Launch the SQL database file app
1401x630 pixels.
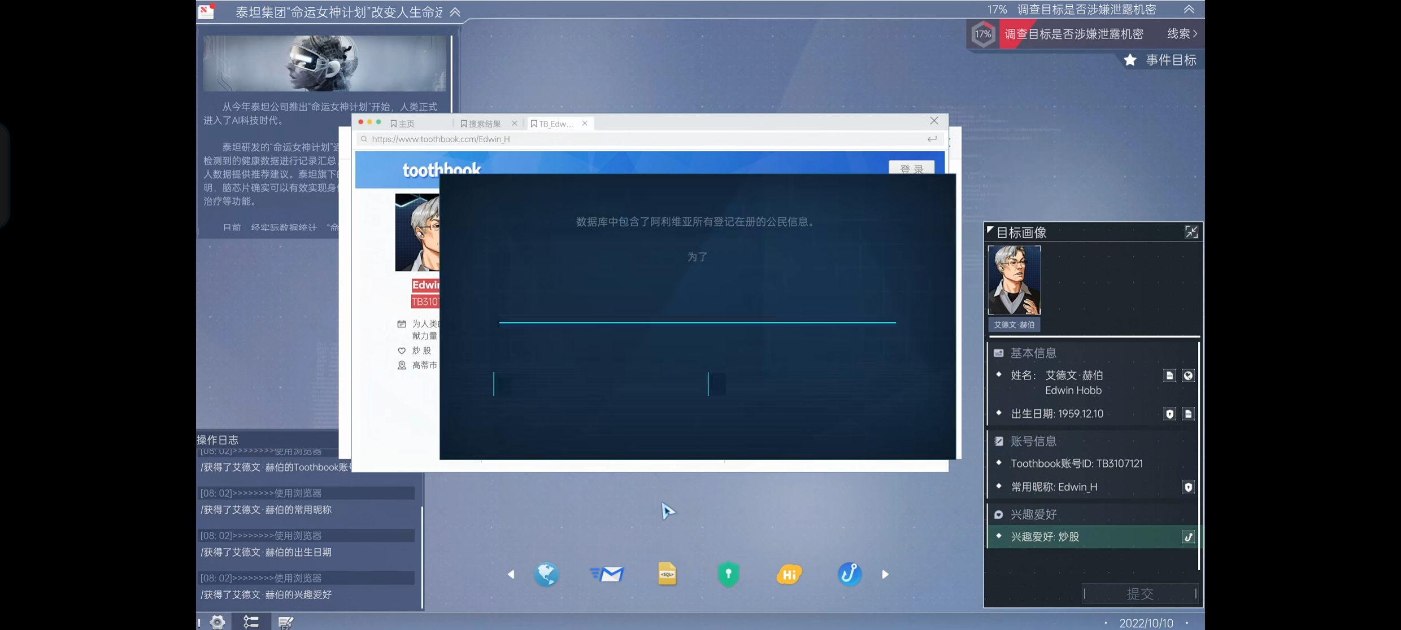click(667, 574)
